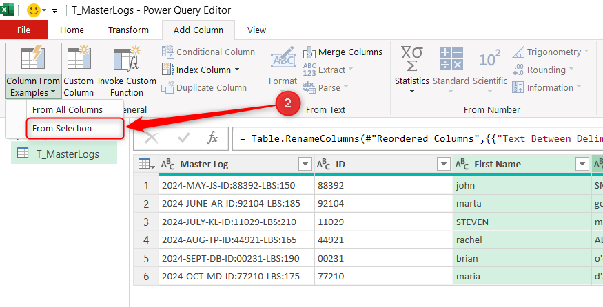Open the Extract dropdown
The image size is (603, 307).
coord(328,70)
